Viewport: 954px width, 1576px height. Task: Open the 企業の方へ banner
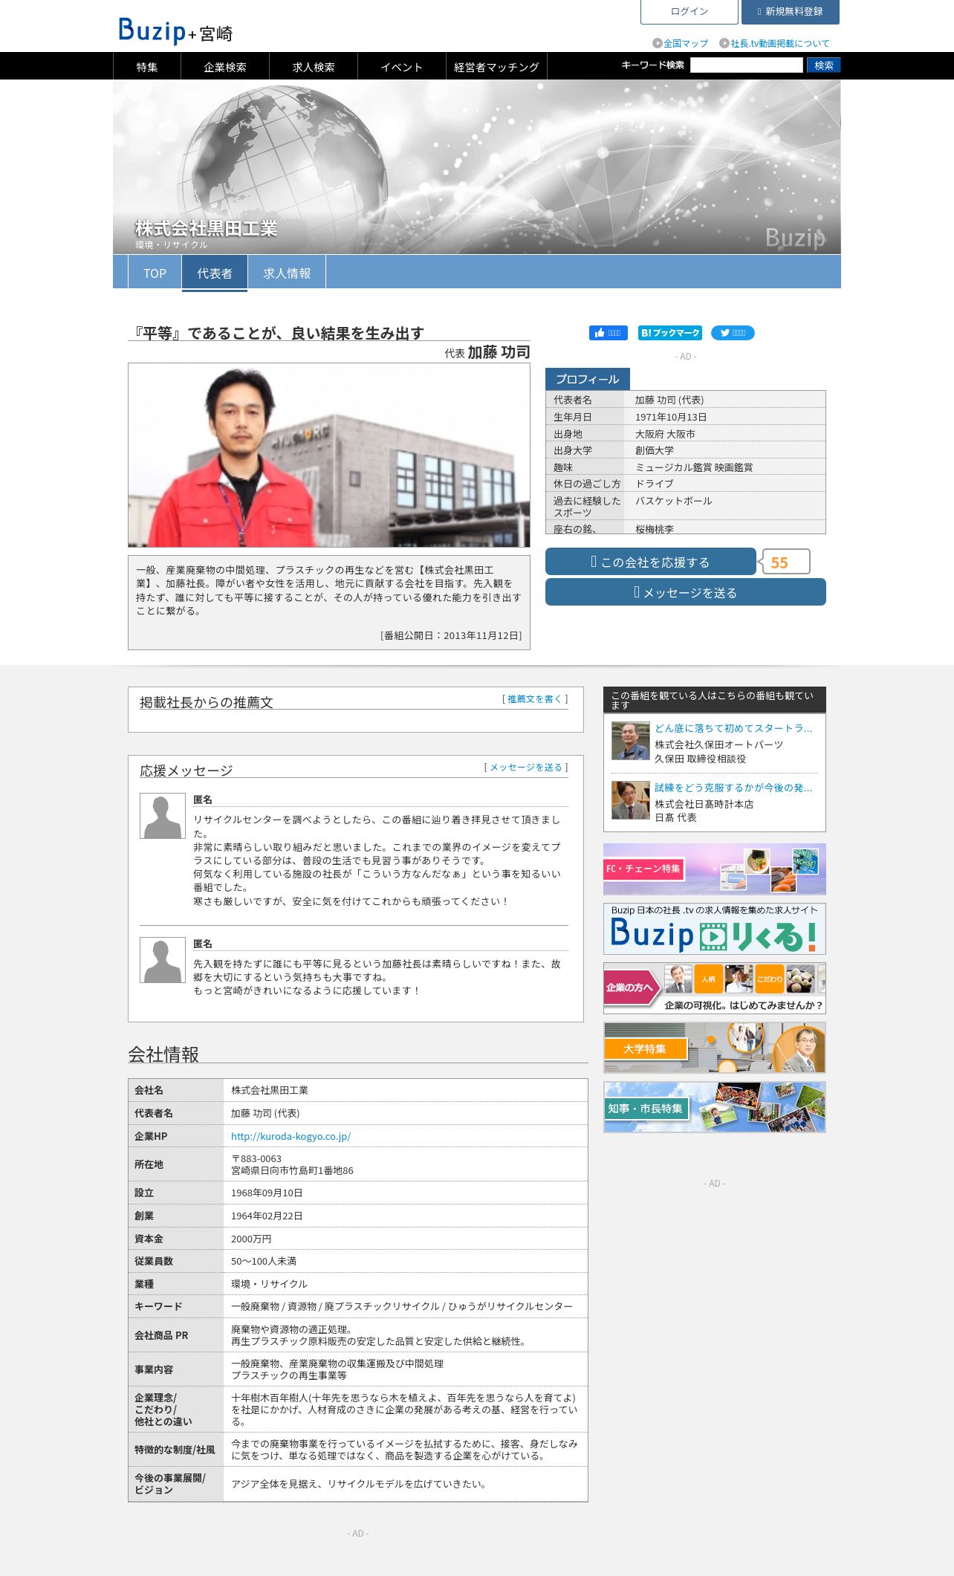(715, 988)
